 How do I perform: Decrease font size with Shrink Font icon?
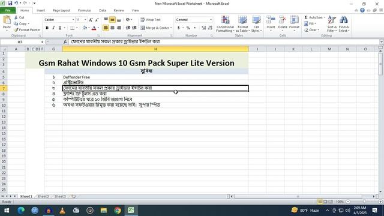97,20
